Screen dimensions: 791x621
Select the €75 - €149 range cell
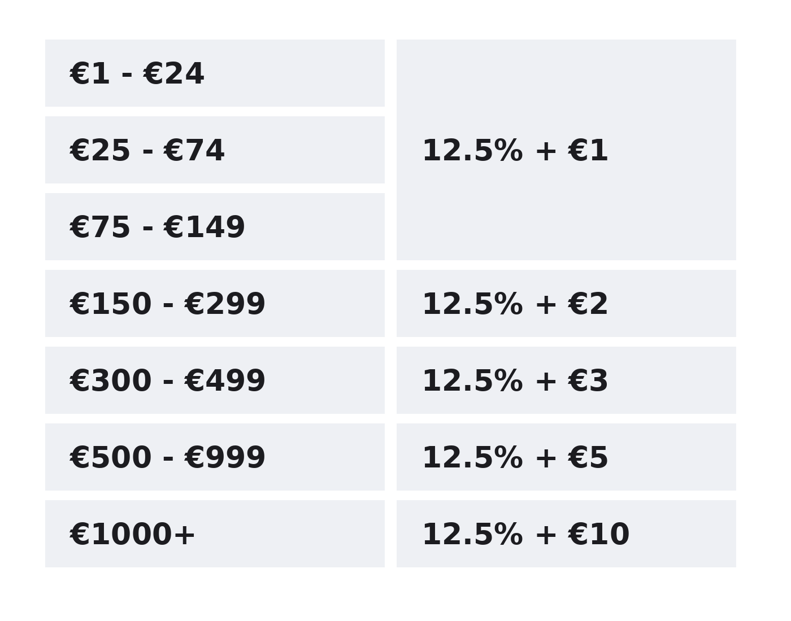pyautogui.click(x=215, y=227)
